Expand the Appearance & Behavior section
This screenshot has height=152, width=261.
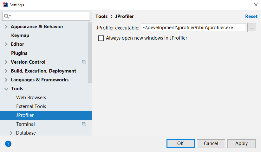(6, 27)
